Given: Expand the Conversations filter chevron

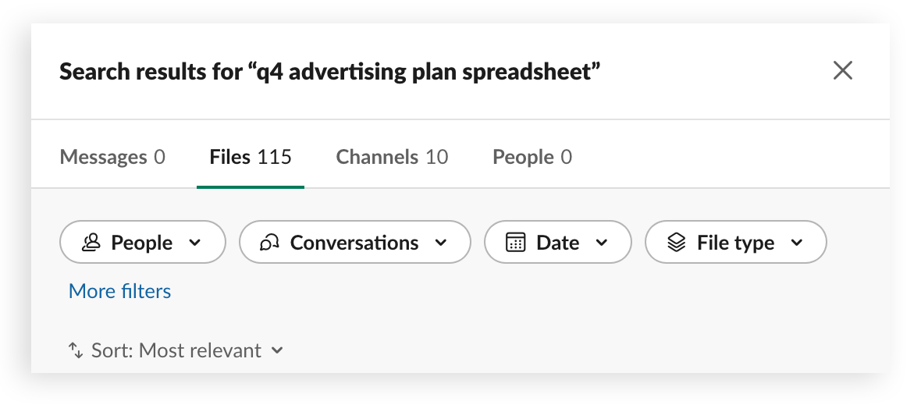Looking at the screenshot, I should tap(441, 243).
